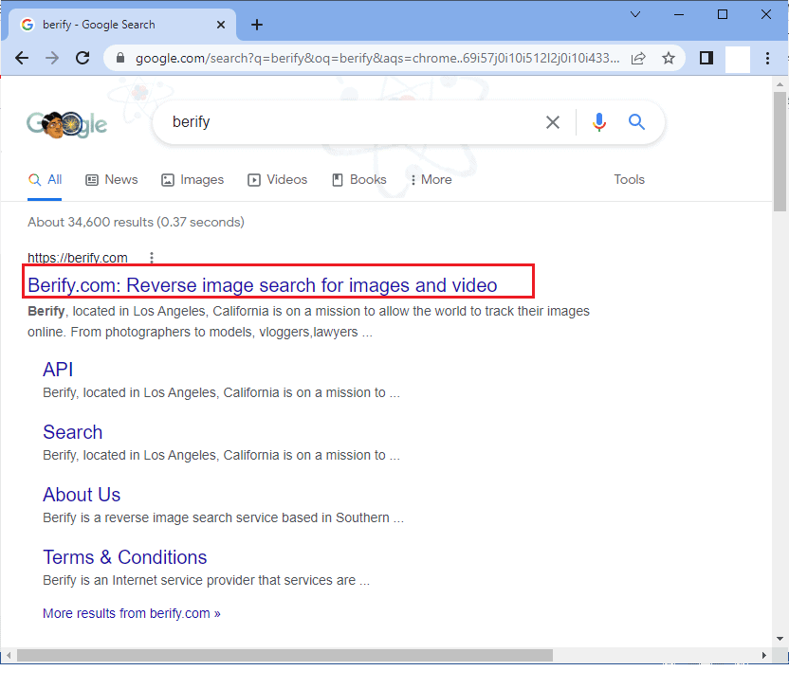Start search with the magnifying glass icon

(636, 121)
